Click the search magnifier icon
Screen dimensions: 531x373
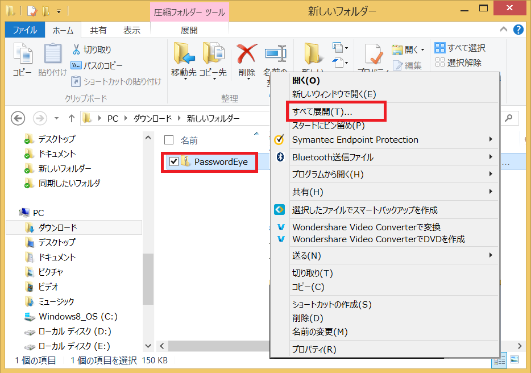pos(508,118)
